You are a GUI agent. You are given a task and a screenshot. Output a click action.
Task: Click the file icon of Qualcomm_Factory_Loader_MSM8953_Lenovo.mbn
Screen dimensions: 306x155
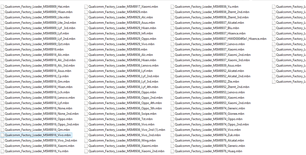[172, 92]
